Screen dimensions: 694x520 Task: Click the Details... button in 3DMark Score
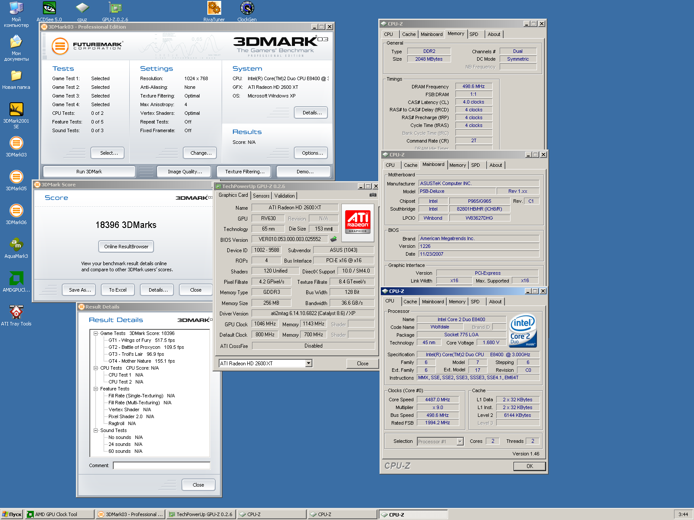(x=158, y=290)
